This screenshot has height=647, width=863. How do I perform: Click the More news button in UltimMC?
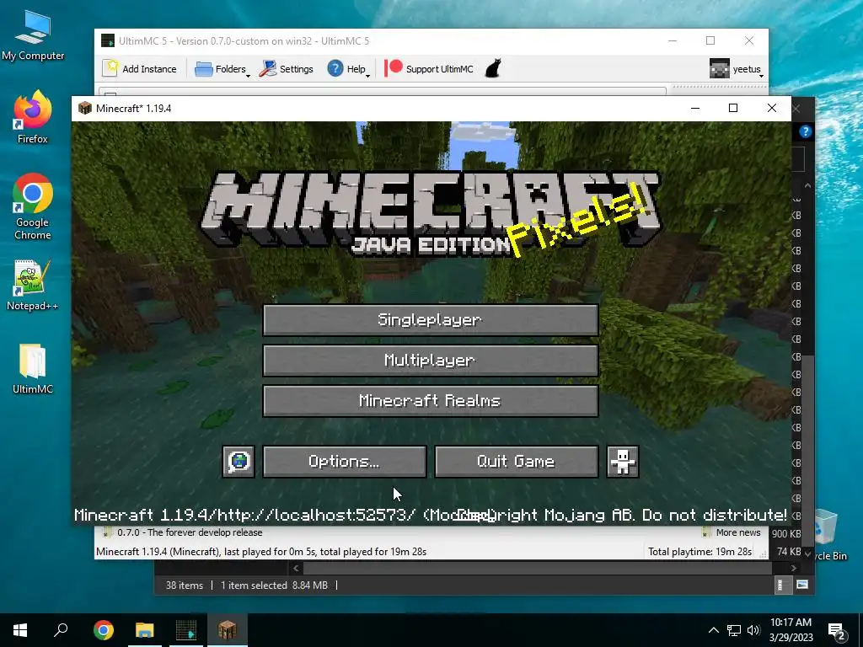click(732, 532)
